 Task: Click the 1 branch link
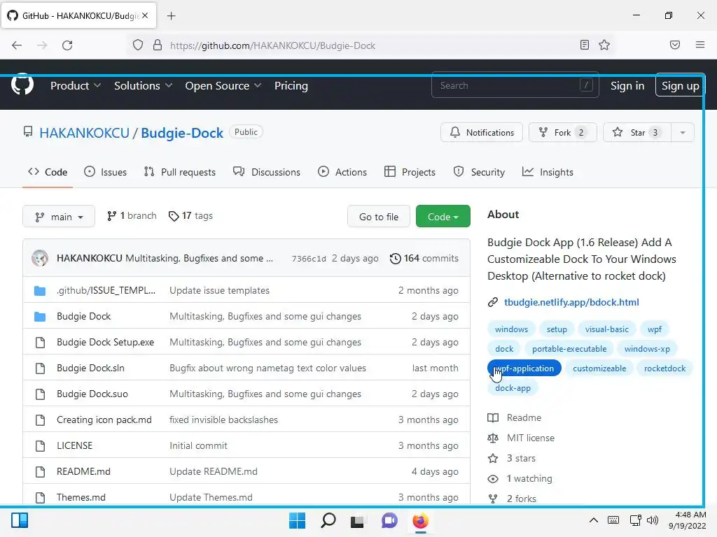click(x=132, y=215)
